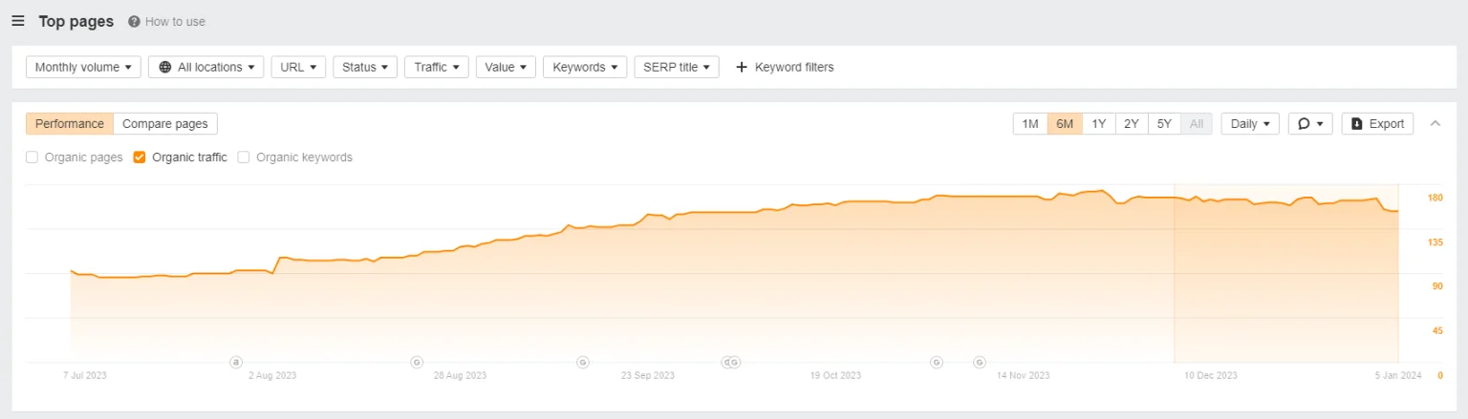This screenshot has width=1468, height=419.
Task: Enable the Organic pages checkbox
Action: click(32, 157)
